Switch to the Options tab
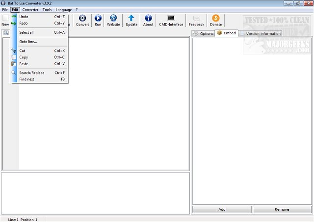Image resolution: width=314 pixels, height=222 pixels. pos(203,34)
